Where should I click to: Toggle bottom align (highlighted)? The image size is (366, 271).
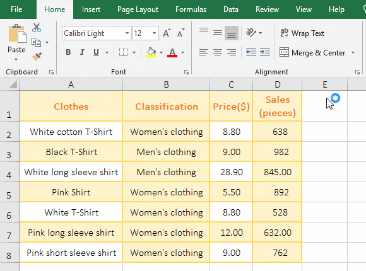coord(232,33)
